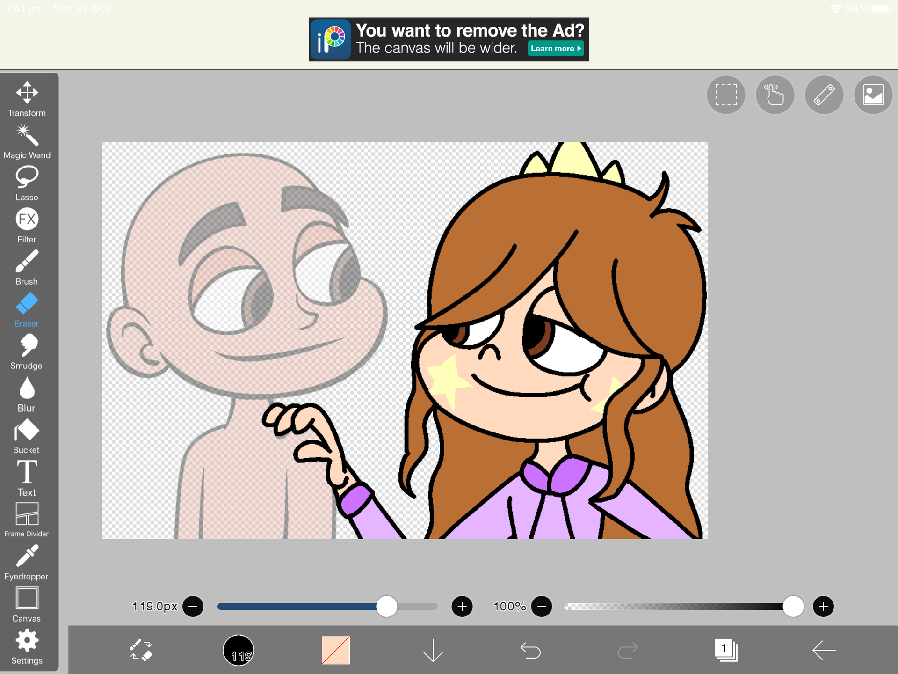This screenshot has width=898, height=674.
Task: Pick the Smudge tool
Action: 27,352
